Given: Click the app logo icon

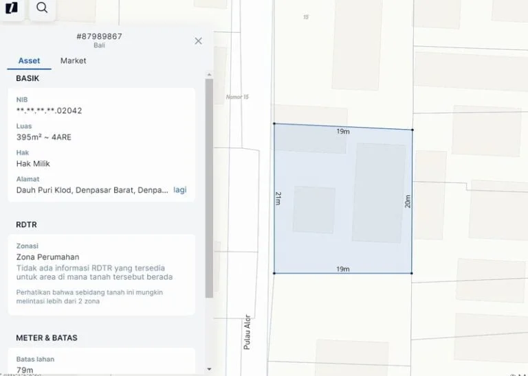Looking at the screenshot, I should pos(12,8).
